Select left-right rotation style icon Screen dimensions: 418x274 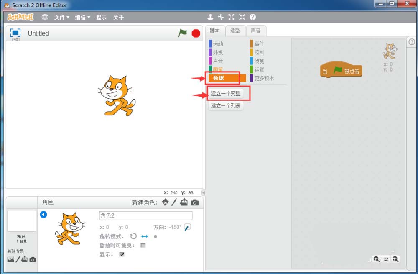(145, 236)
